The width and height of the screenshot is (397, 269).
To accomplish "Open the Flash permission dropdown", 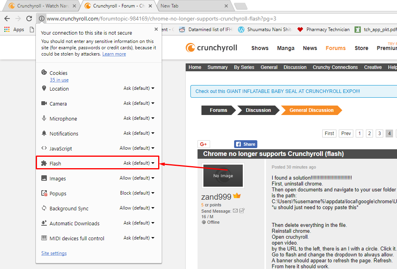I will point(139,163).
